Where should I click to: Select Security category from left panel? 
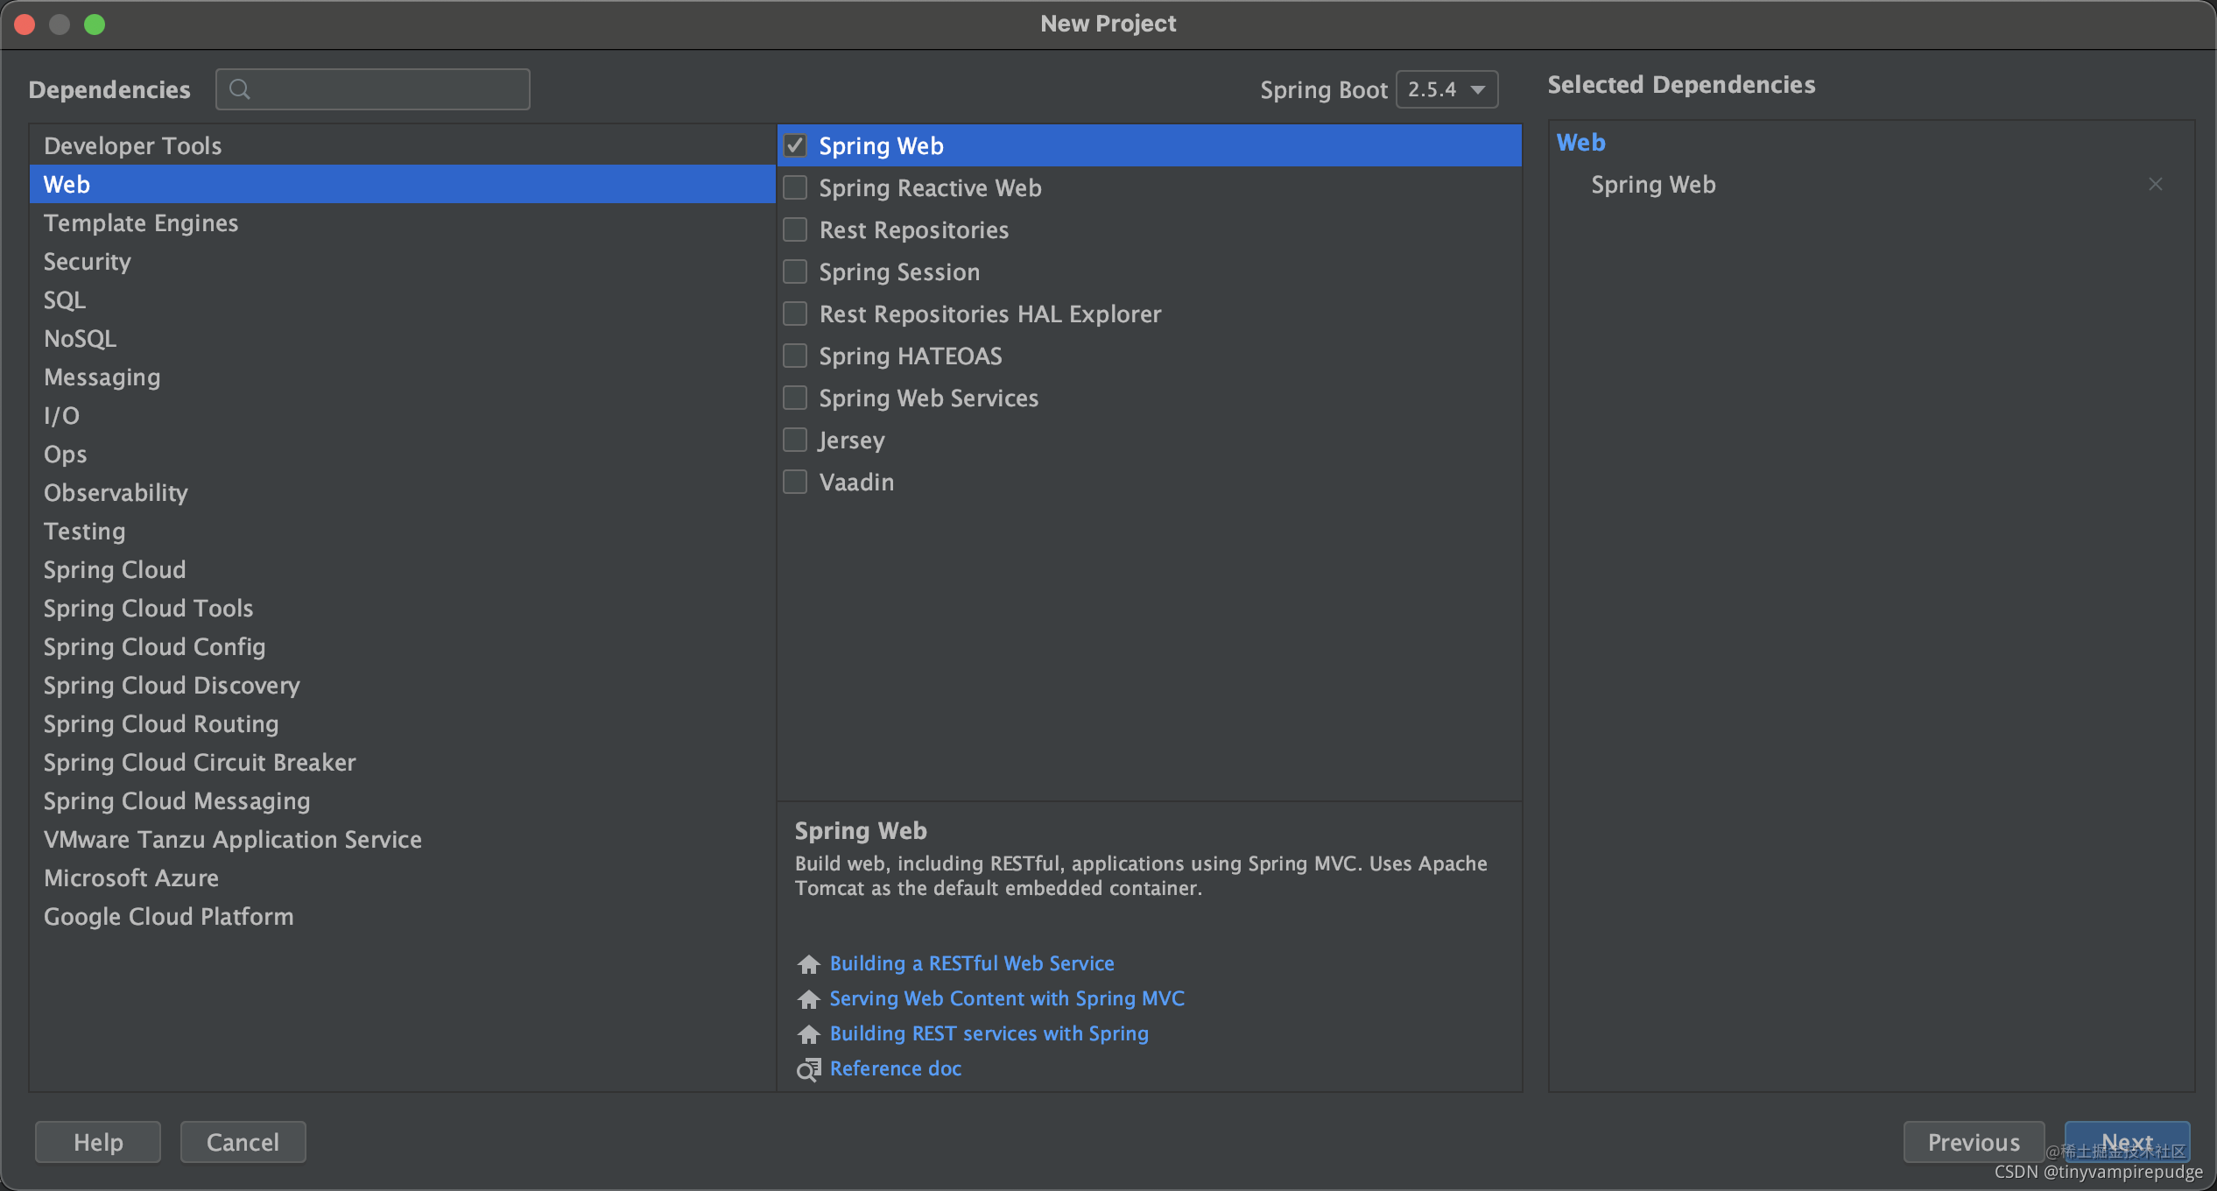85,259
